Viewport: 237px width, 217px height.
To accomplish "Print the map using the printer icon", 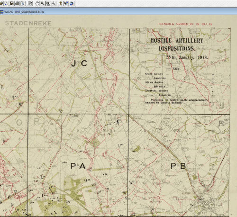I will (17, 3).
